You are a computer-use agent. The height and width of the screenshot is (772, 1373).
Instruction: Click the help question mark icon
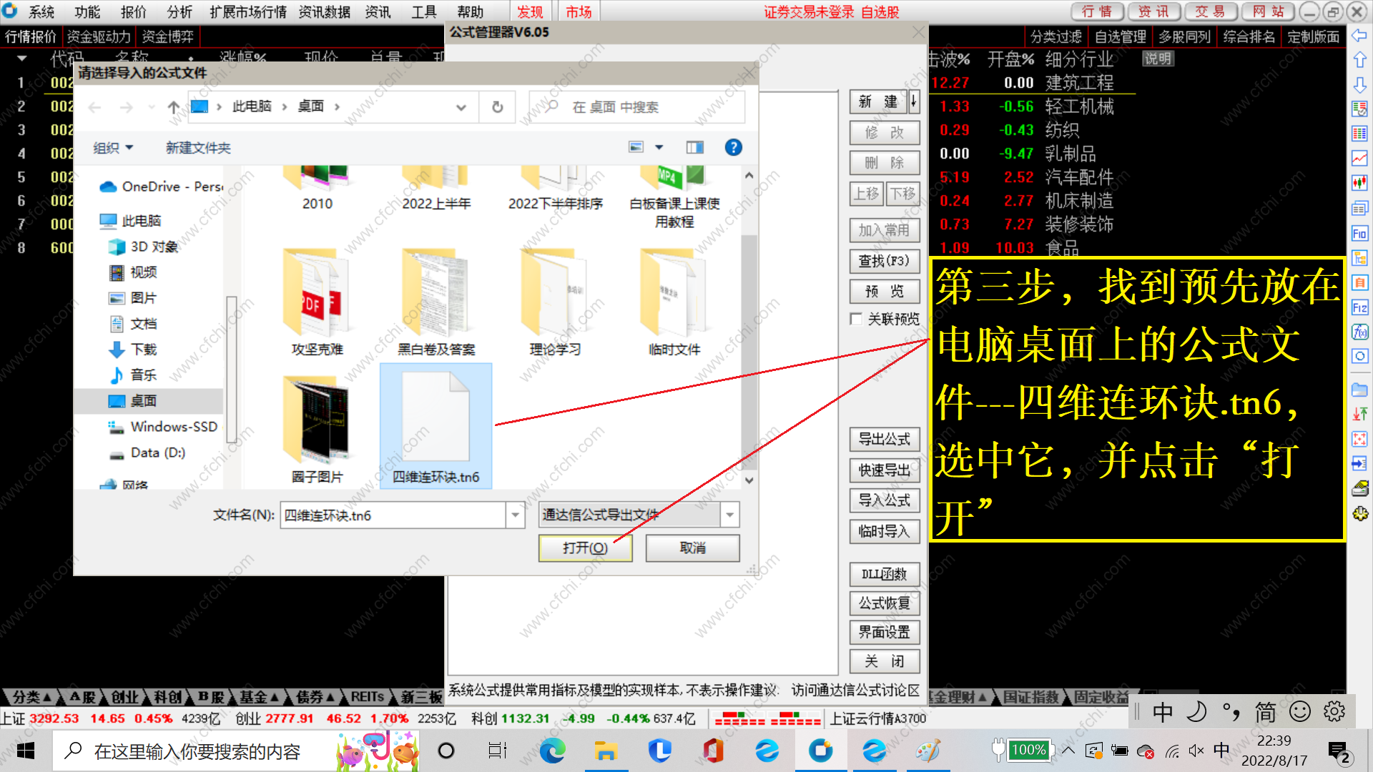[733, 147]
